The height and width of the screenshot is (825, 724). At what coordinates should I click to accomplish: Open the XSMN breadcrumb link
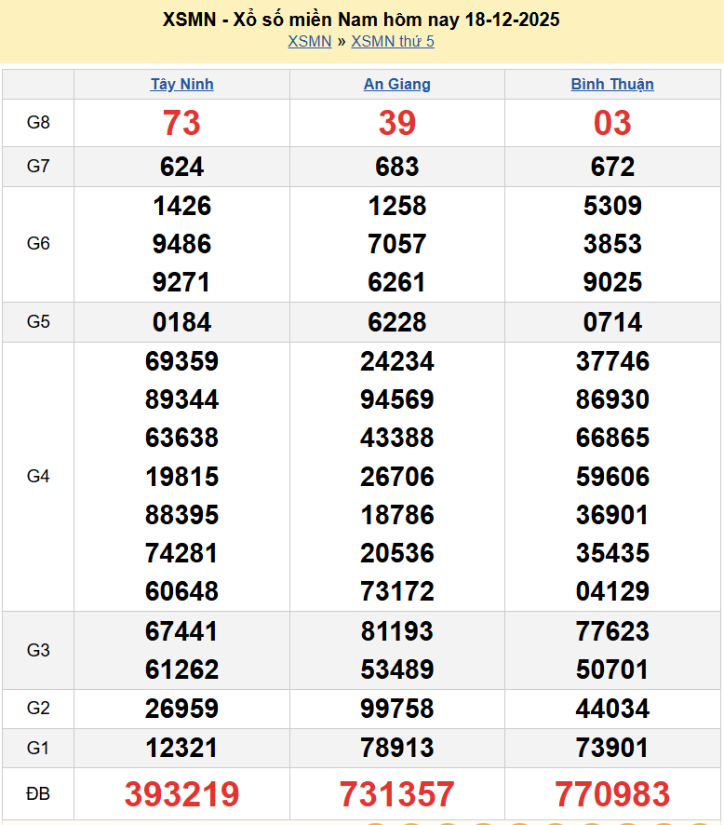(x=309, y=41)
